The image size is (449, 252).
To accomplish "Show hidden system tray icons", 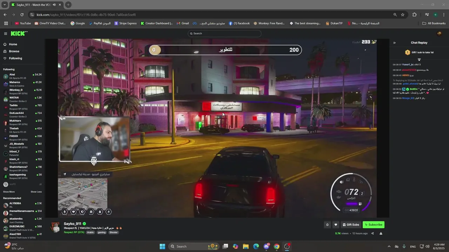I will coord(389,246).
